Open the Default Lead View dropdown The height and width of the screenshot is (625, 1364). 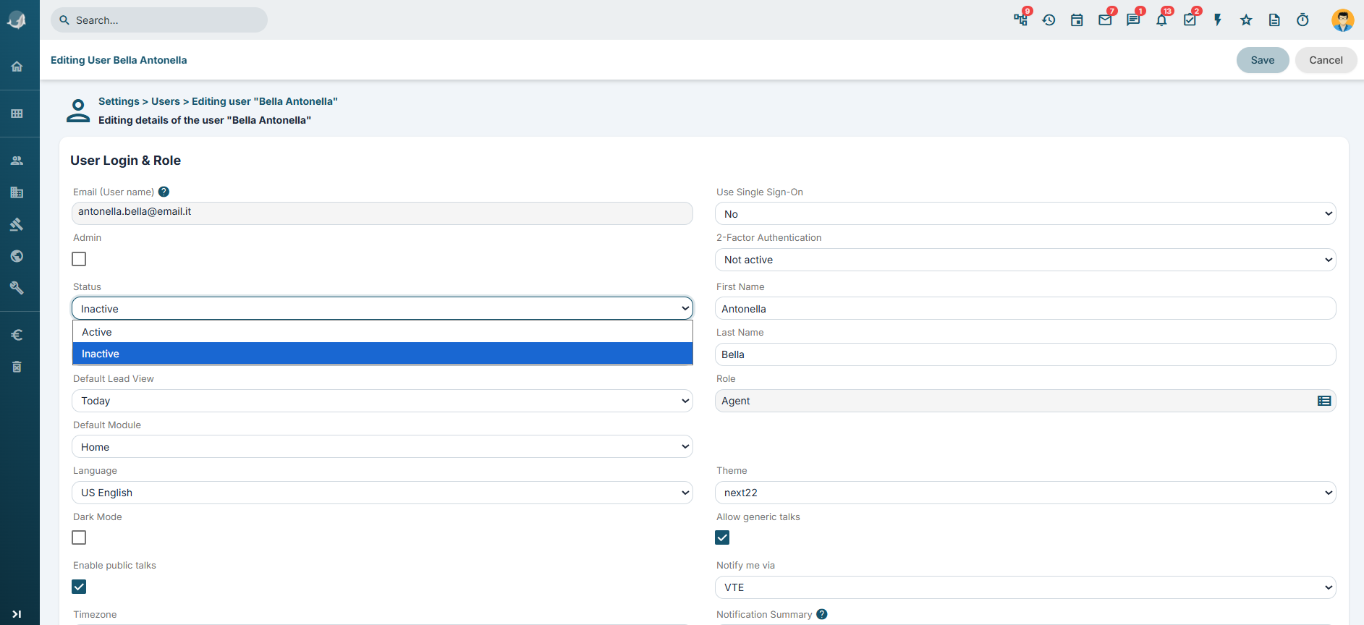coord(382,401)
